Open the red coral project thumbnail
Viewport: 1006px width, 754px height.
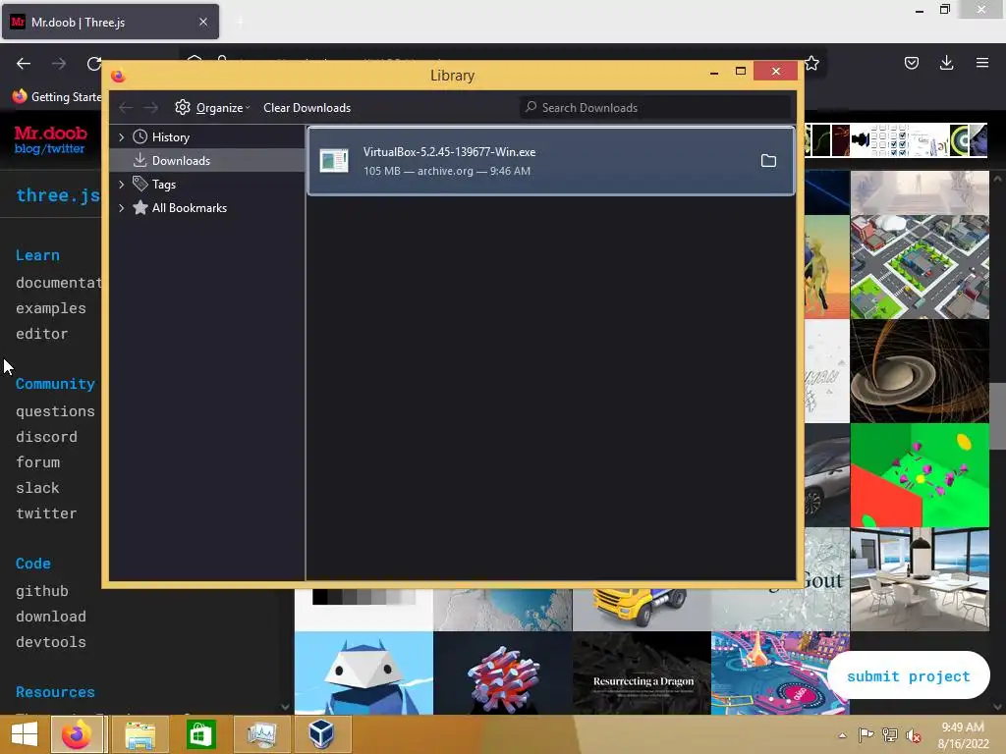pyautogui.click(x=502, y=673)
